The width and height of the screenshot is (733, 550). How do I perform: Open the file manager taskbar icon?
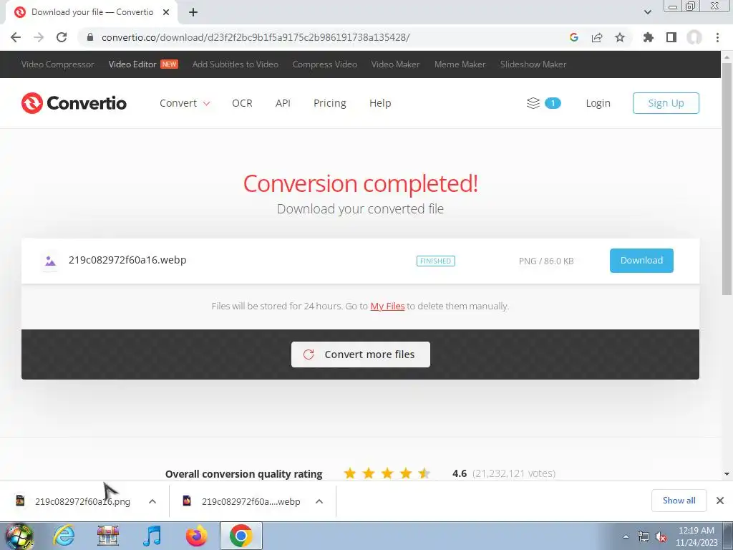click(108, 536)
